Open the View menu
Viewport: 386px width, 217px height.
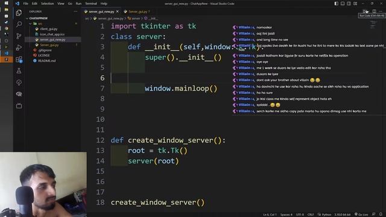pyautogui.click(x=60, y=4)
